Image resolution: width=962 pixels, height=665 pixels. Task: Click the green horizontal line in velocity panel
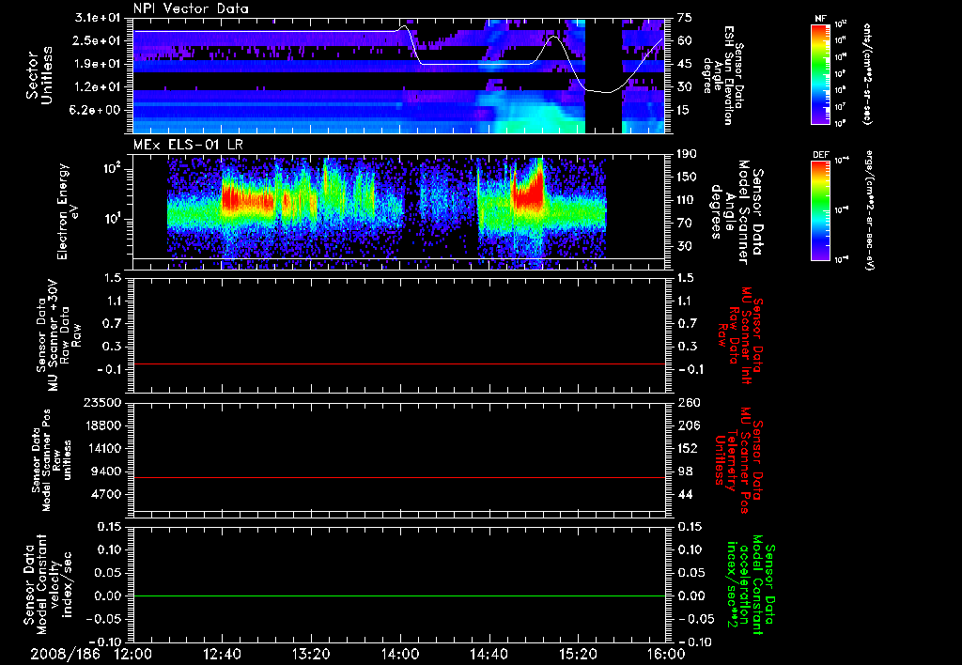(x=398, y=595)
